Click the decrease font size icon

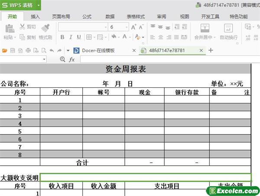(141, 27)
